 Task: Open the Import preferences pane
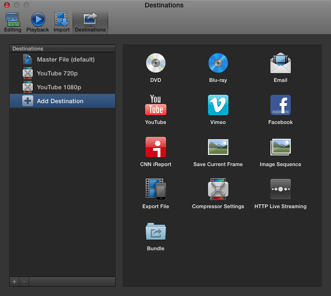(x=61, y=22)
